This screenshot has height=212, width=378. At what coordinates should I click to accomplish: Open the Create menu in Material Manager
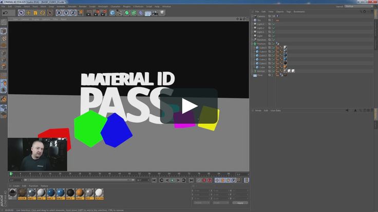16,186
